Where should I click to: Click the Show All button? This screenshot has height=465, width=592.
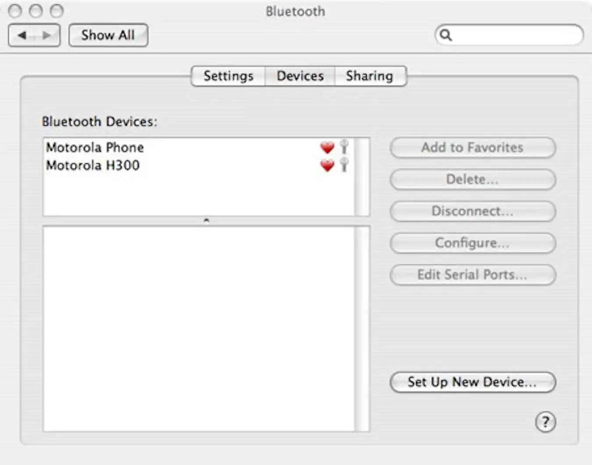coord(108,35)
